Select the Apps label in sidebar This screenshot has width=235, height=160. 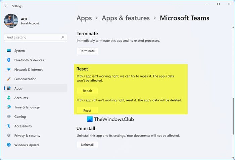tap(18, 89)
